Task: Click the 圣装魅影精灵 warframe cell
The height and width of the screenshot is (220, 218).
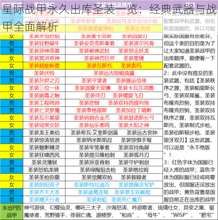Action: [44, 148]
